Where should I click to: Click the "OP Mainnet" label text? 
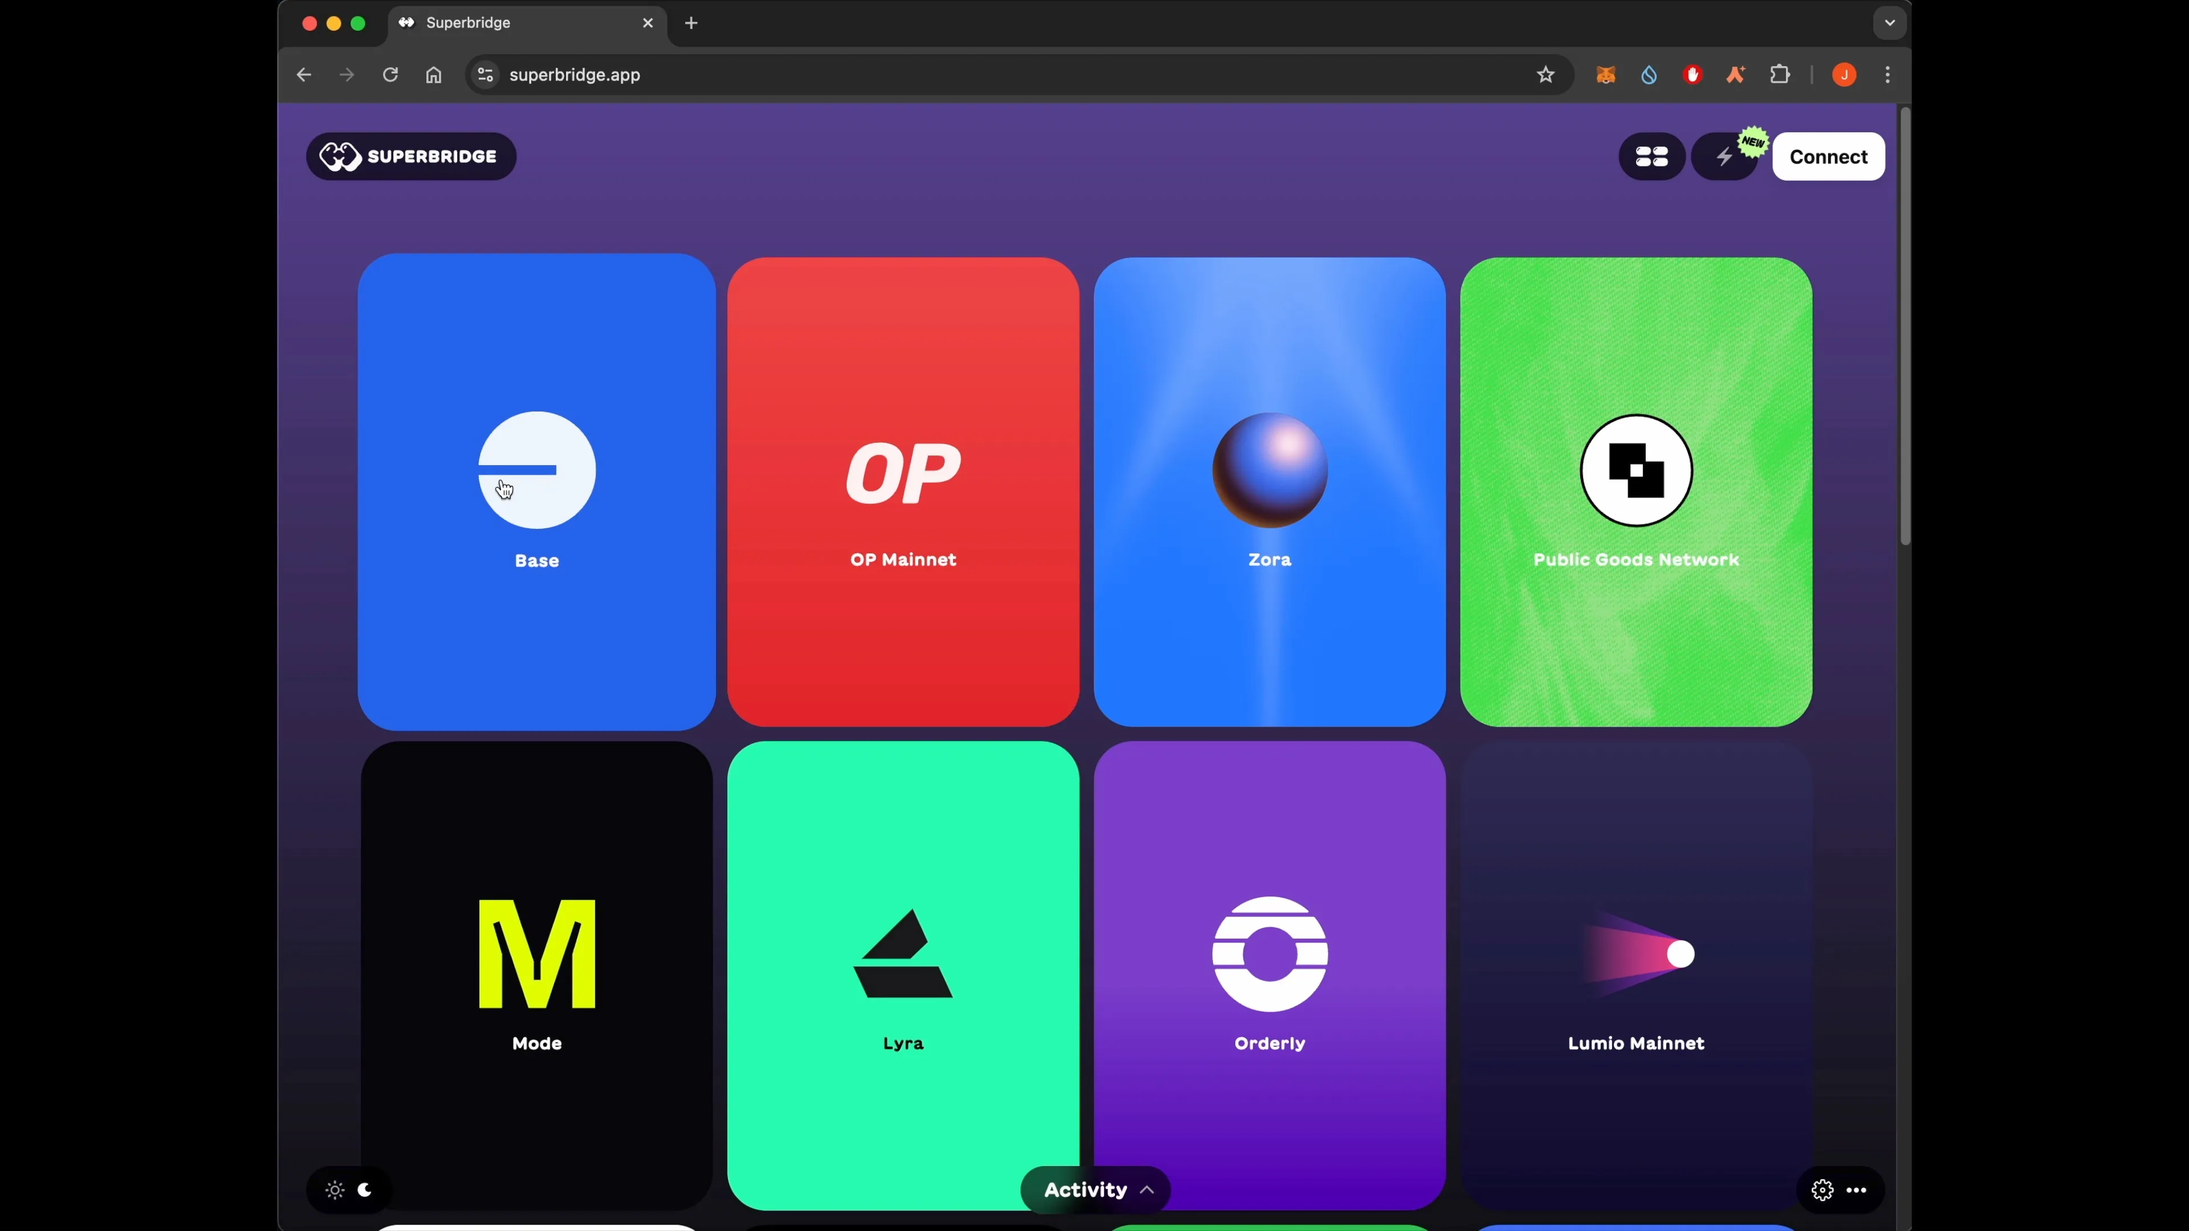[x=904, y=560]
